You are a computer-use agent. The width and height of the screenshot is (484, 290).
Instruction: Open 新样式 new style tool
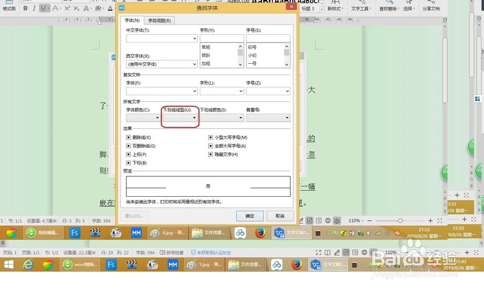[335, 6]
